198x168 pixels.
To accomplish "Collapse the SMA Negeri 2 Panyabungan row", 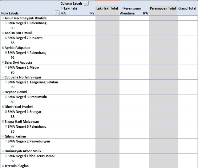I will (x=6, y=141).
